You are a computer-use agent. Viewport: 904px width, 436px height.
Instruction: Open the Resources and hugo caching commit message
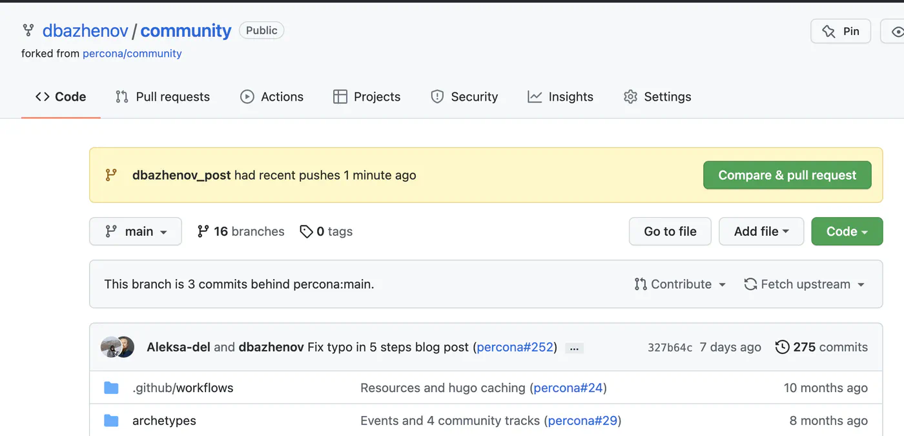(x=443, y=388)
